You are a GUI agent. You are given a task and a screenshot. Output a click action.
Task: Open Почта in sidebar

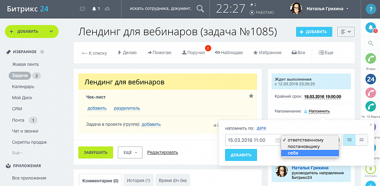tap(18, 120)
